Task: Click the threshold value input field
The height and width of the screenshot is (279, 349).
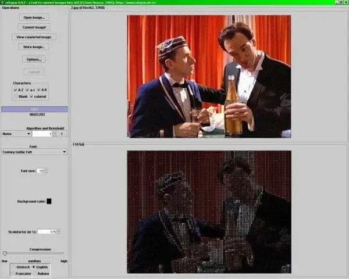Action: [42, 134]
